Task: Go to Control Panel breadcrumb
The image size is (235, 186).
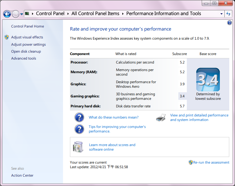Action: (x=50, y=14)
